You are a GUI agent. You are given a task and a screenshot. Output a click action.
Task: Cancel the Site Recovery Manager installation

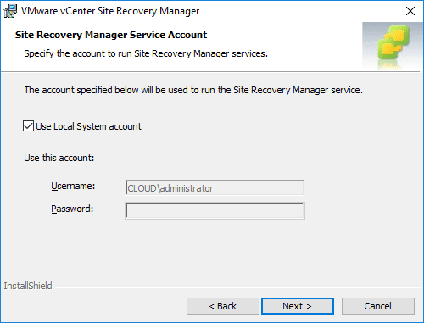(x=378, y=306)
